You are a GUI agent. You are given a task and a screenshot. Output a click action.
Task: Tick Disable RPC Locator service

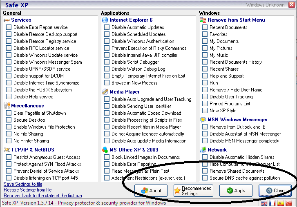[9, 48]
